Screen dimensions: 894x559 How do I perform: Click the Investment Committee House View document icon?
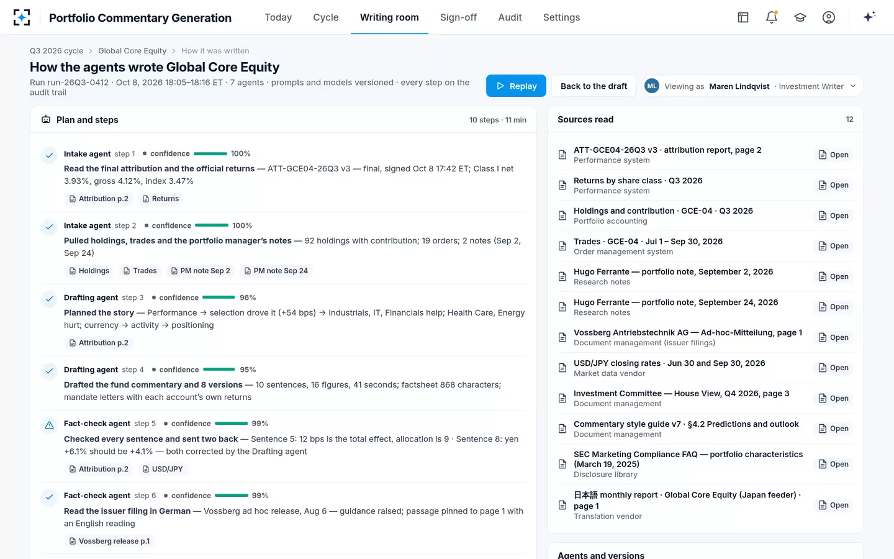point(562,398)
